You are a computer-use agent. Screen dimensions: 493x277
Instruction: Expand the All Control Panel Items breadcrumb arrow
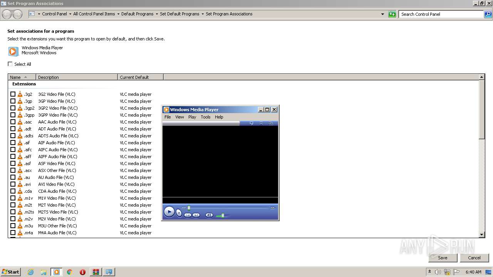(118, 14)
